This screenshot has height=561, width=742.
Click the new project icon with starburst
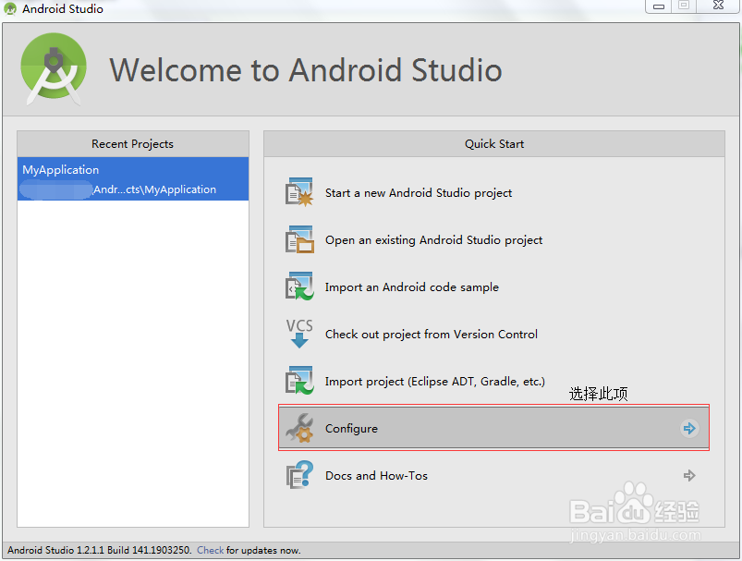coord(299,192)
